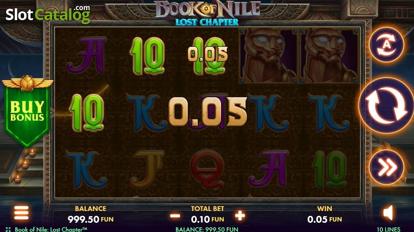Click the SlotCatalog.com logo
Viewport: 414px width, 232px height.
[48, 14]
